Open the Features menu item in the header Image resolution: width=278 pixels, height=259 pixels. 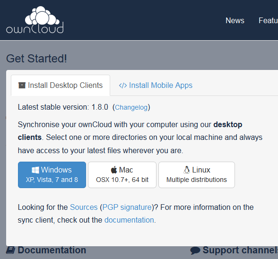(x=268, y=21)
